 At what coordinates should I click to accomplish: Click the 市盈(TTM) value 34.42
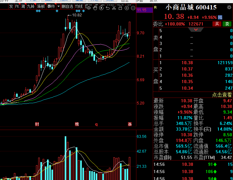[226, 157]
